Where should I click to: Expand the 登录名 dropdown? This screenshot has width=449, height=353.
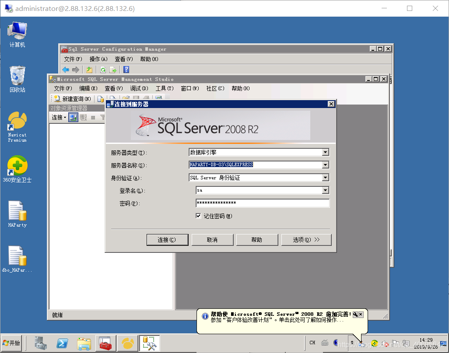point(325,190)
